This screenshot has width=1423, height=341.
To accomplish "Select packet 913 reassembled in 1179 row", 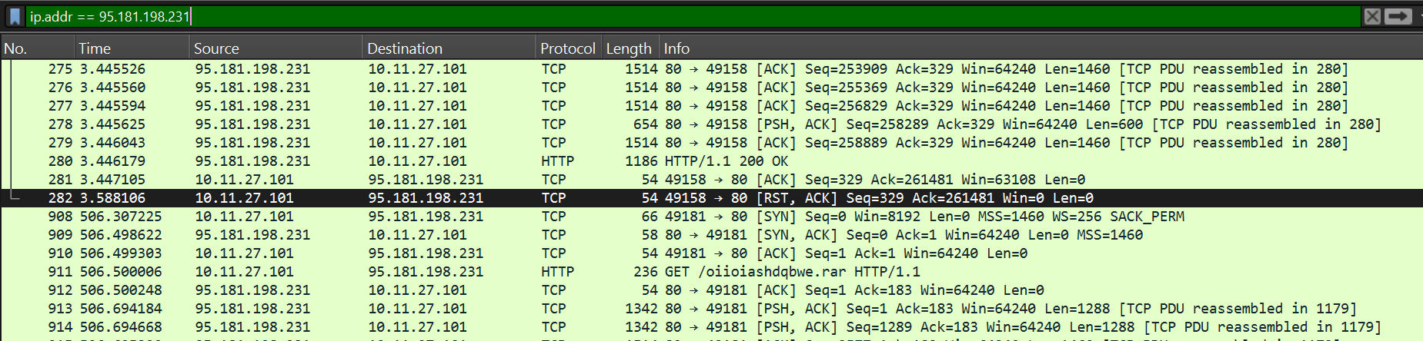I will pos(711,309).
